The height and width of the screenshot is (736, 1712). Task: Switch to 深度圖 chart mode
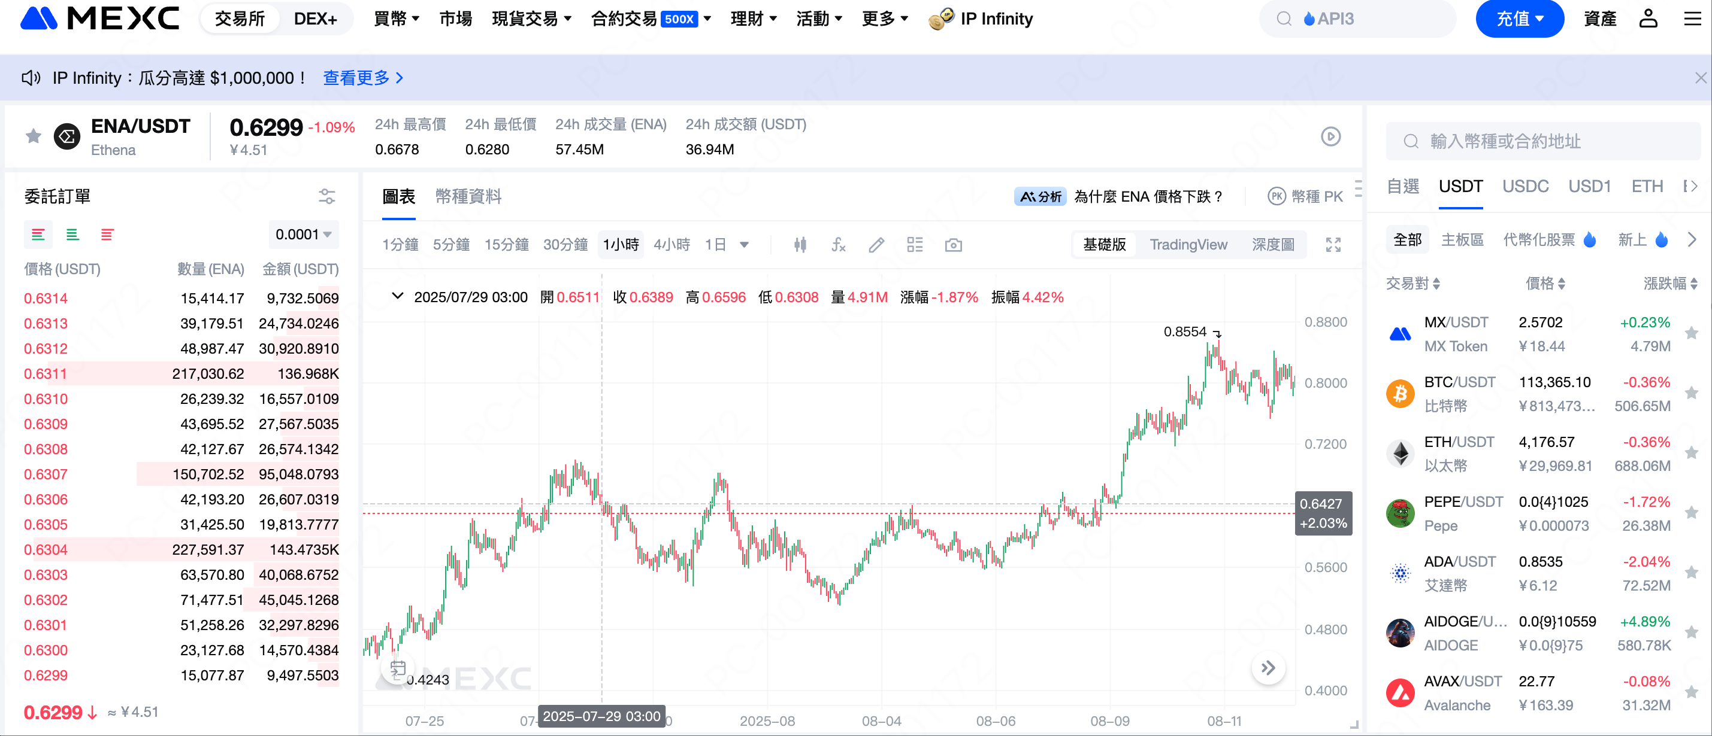click(x=1273, y=245)
